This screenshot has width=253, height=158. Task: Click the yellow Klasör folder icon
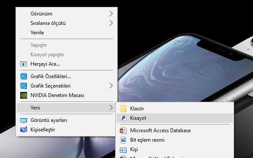(123, 109)
